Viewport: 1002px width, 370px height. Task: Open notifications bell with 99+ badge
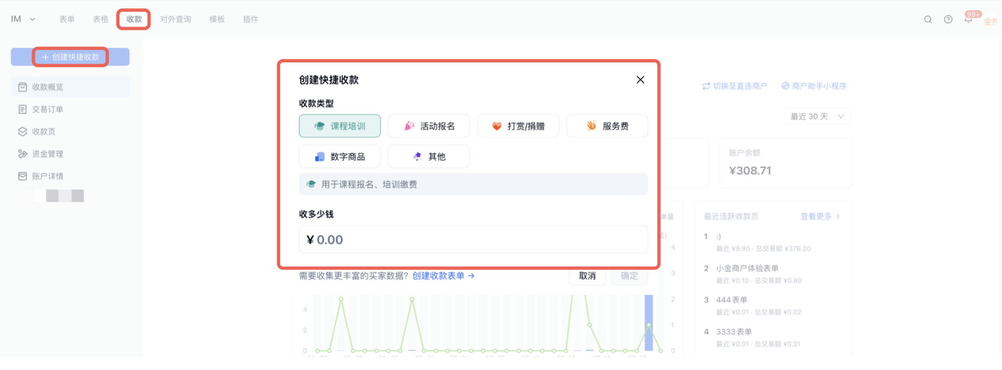click(x=969, y=18)
